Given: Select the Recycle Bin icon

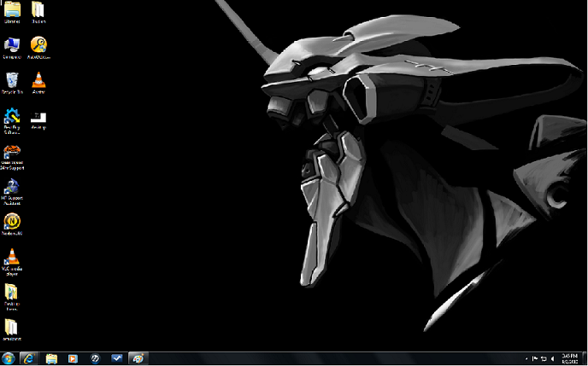Looking at the screenshot, I should (x=12, y=83).
